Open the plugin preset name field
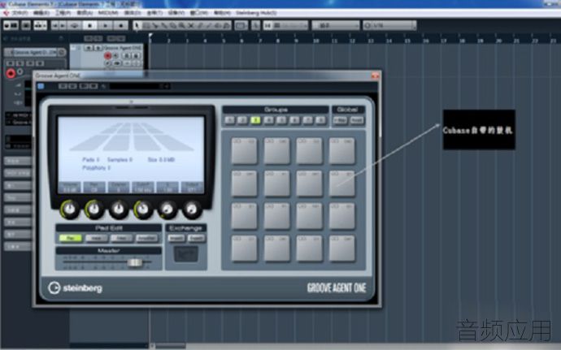561x350 pixels. click(x=140, y=86)
